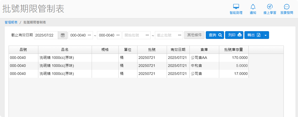This screenshot has width=298, height=117.
Task: Open lookup for 開始批號 field
Action: [147, 35]
